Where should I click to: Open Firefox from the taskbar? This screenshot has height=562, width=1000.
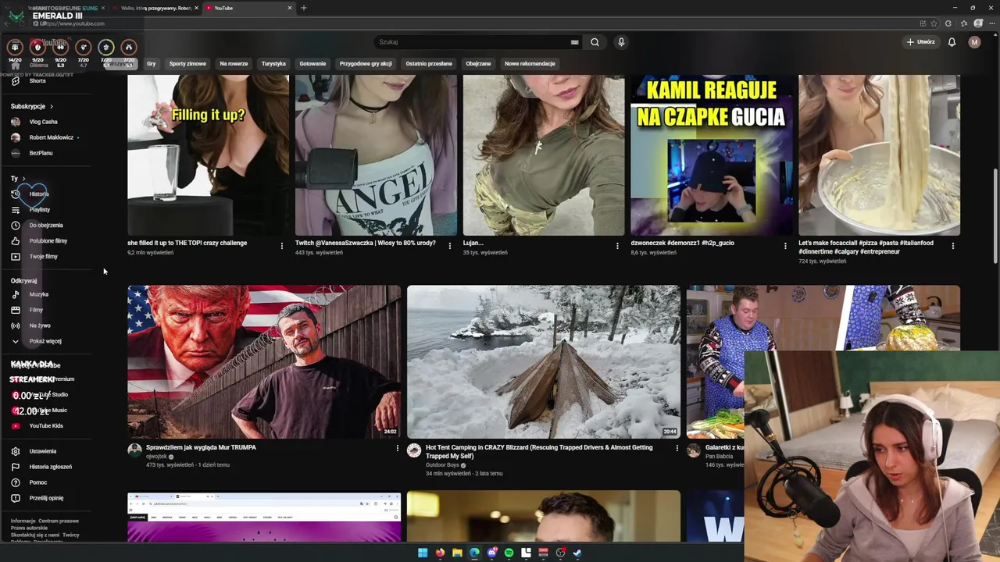[440, 553]
